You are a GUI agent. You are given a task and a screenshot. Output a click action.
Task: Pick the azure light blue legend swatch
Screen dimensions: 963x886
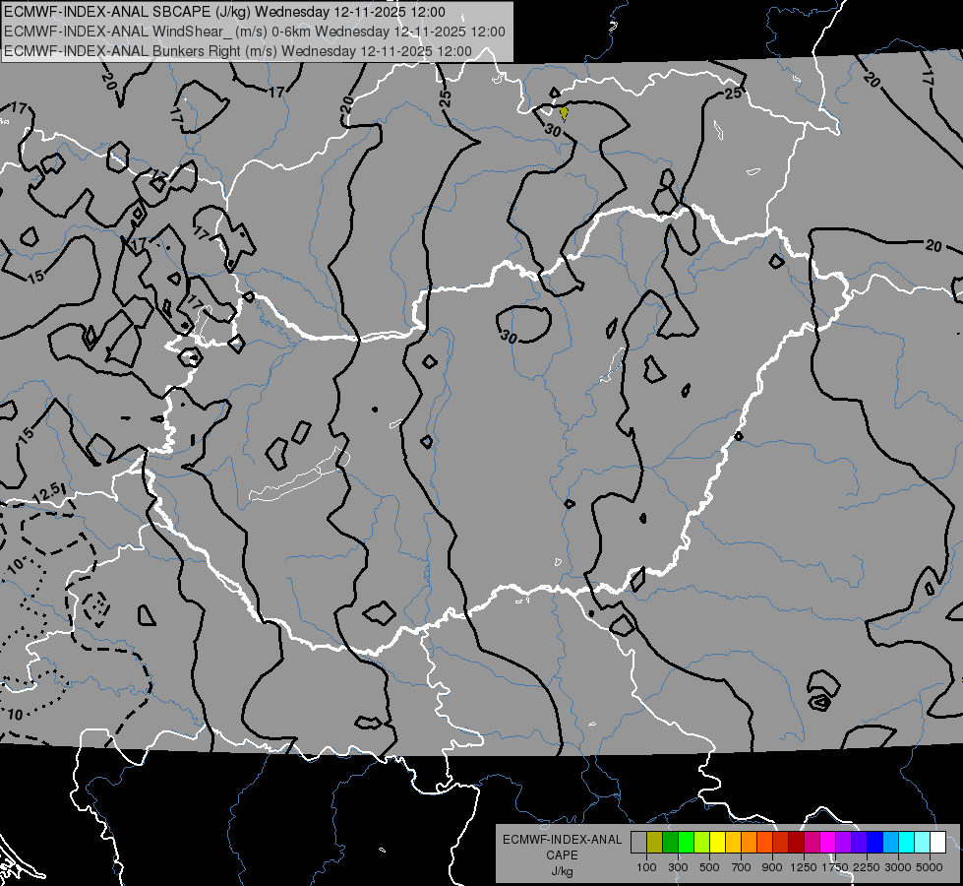pos(890,843)
